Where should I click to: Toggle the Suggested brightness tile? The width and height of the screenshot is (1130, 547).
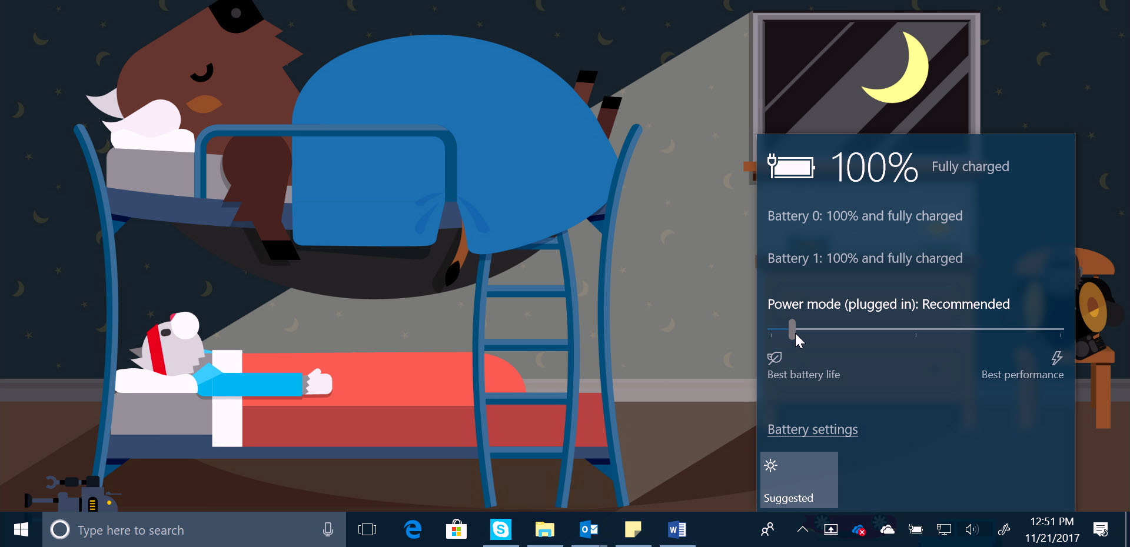click(x=799, y=480)
